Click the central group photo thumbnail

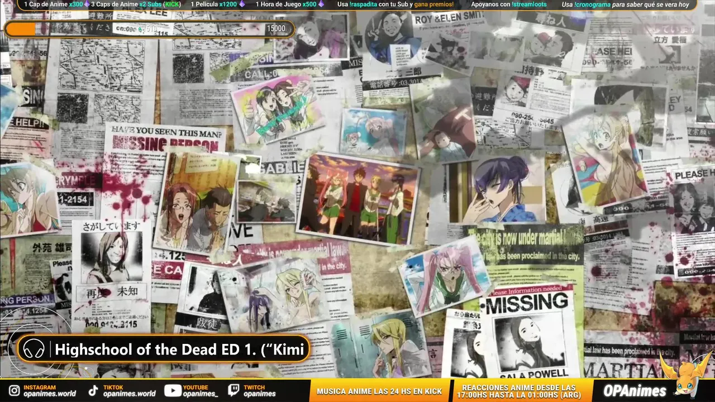[x=358, y=199]
